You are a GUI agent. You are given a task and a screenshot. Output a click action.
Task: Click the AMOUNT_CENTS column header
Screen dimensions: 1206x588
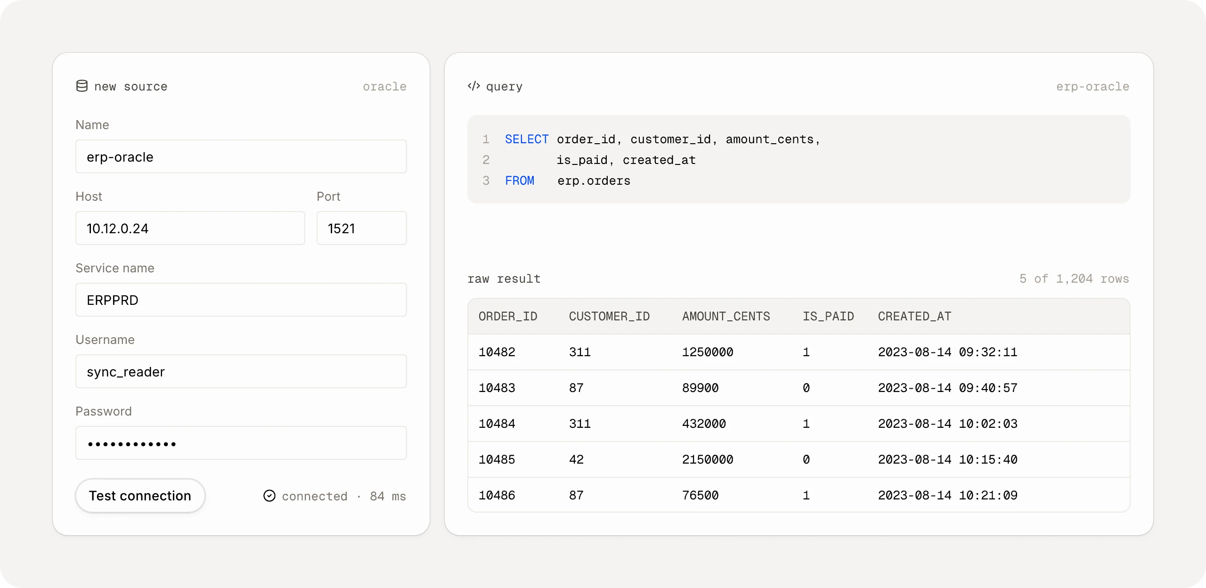[726, 316]
